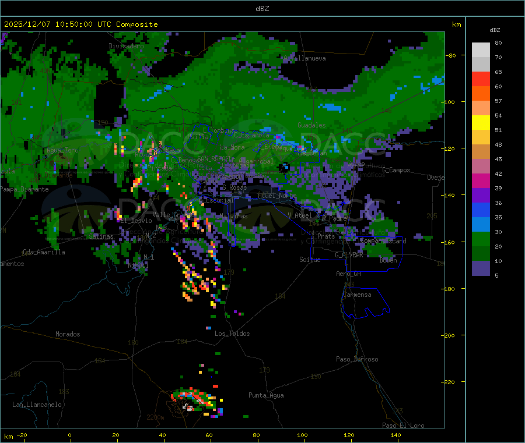Click the -220 tick on the right km axis
Image resolution: width=525 pixels, height=443 pixels.
coord(447,382)
